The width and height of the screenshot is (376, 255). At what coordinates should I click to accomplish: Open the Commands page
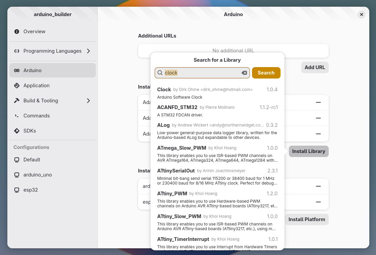[53, 116]
